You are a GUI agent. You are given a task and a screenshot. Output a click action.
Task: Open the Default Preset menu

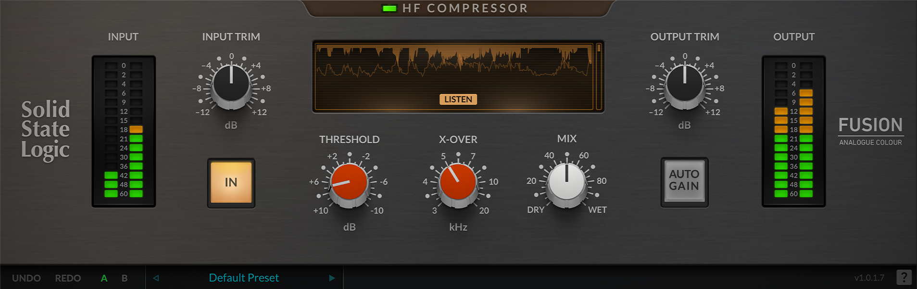click(244, 278)
